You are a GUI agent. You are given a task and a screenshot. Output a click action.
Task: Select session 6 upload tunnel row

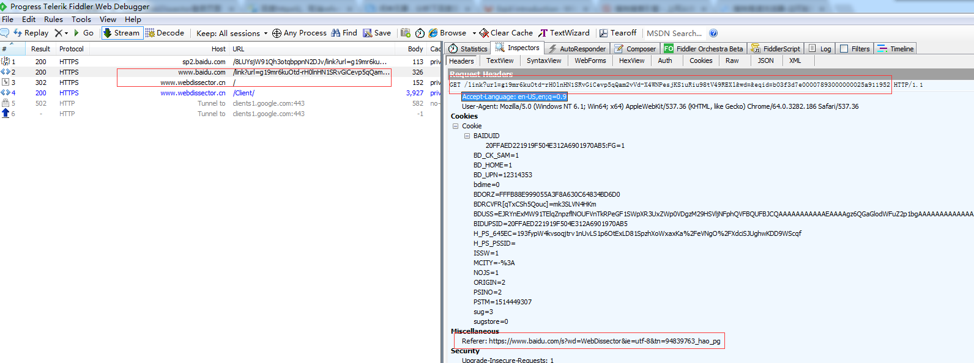tap(220, 114)
